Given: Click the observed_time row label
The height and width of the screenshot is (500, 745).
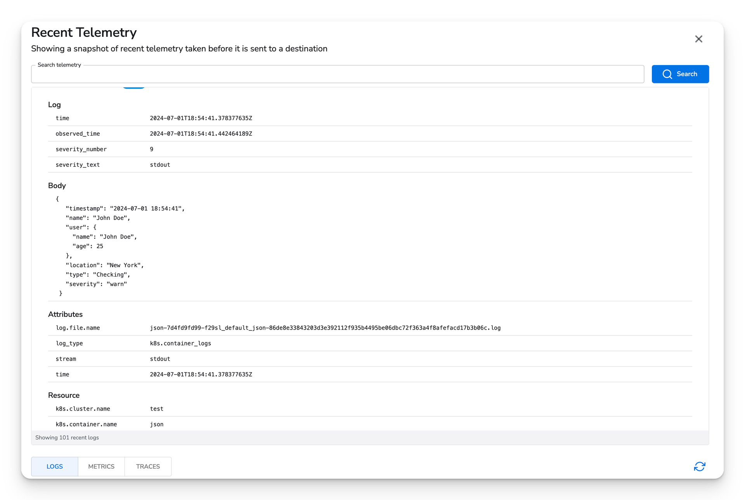Looking at the screenshot, I should [78, 134].
